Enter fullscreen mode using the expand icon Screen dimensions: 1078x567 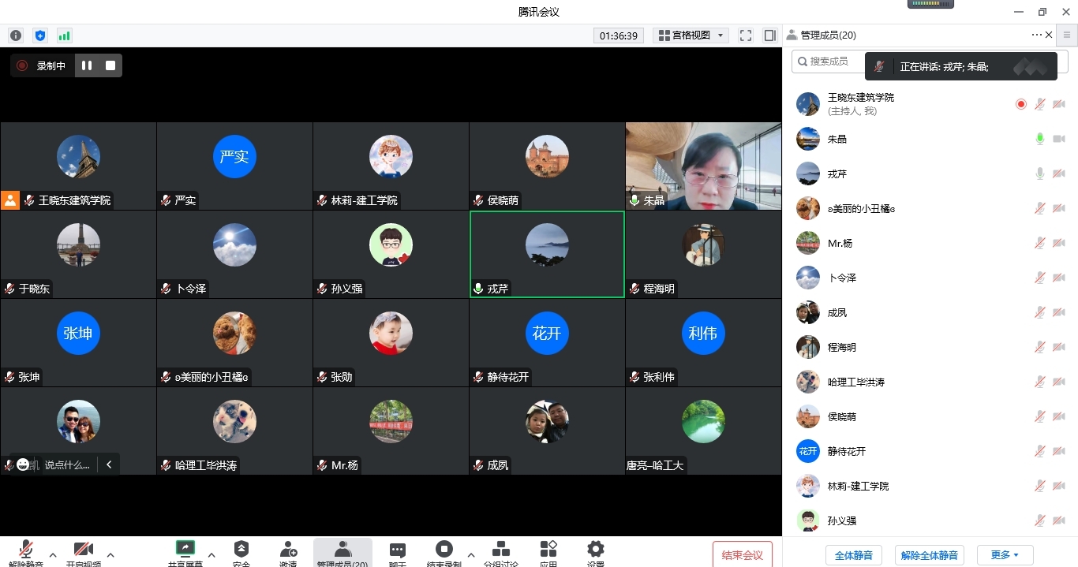tap(746, 35)
